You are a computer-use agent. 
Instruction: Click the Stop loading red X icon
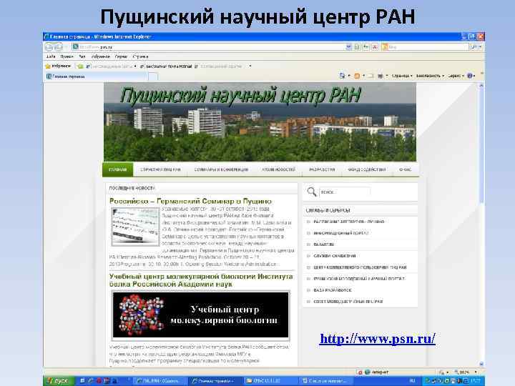pyautogui.click(x=375, y=47)
